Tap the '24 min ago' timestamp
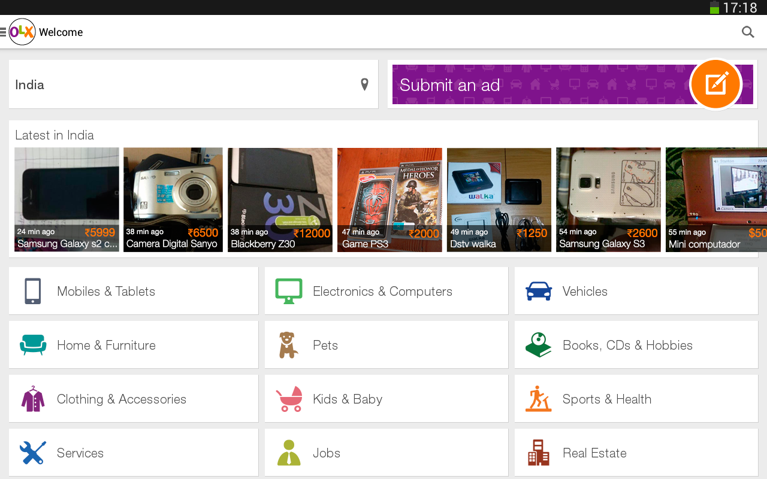This screenshot has height=479, width=767. pyautogui.click(x=36, y=232)
